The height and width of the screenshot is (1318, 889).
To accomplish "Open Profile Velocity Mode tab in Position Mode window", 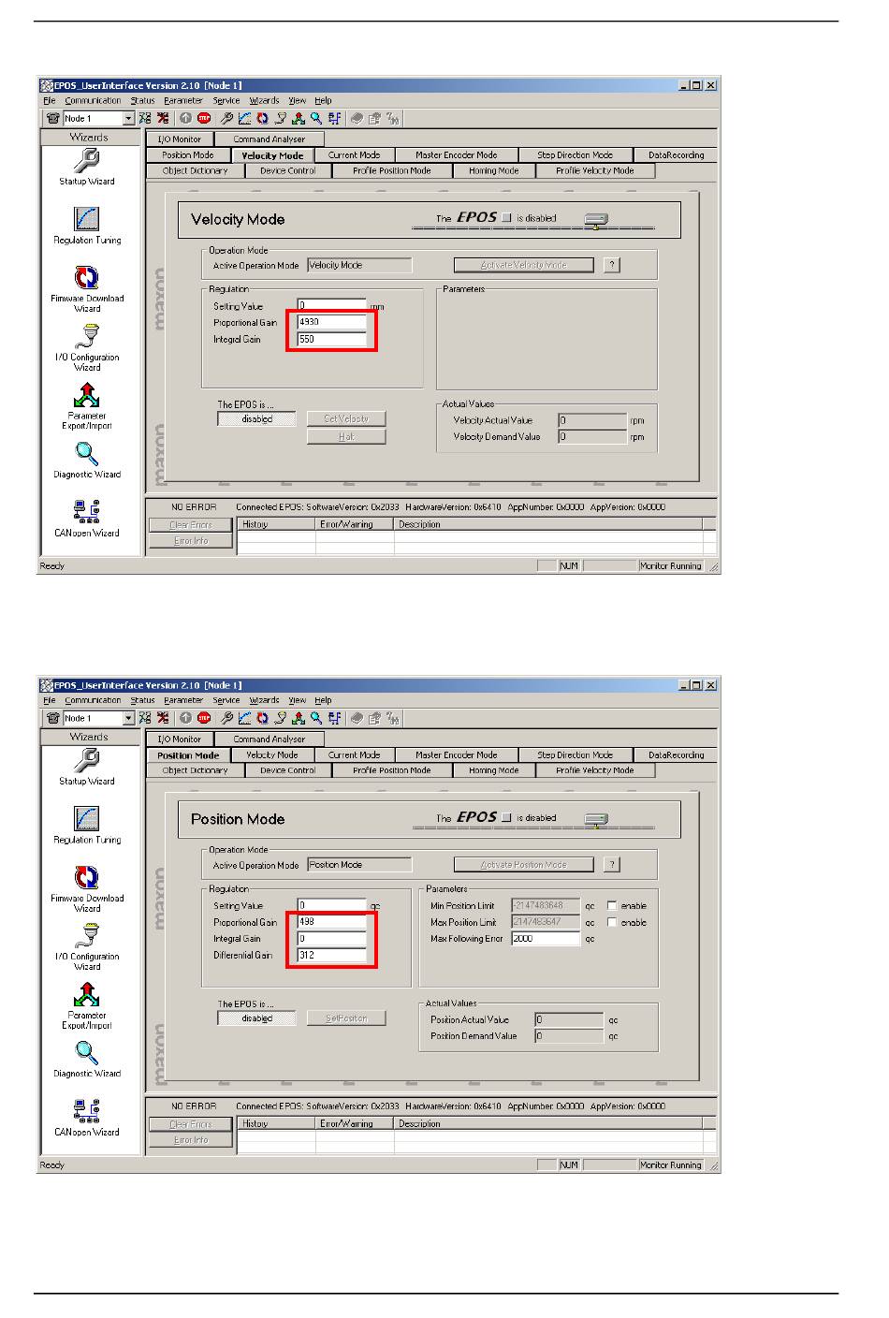I will point(594,770).
